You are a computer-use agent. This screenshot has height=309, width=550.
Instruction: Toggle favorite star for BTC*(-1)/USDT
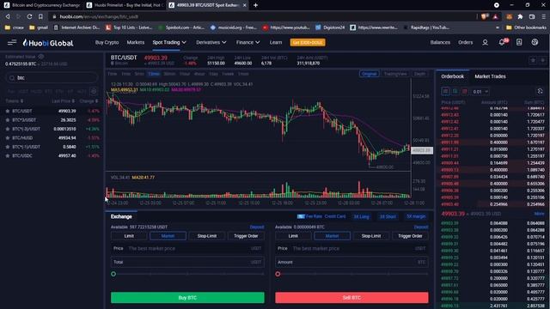[8, 147]
